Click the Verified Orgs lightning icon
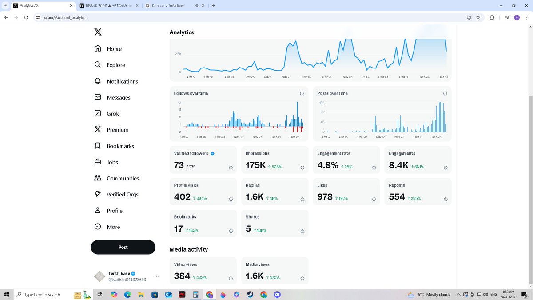 (98, 194)
